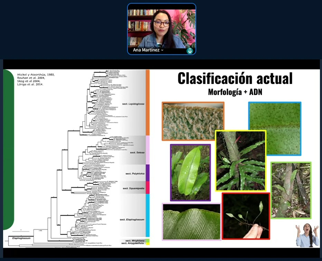Click the orange-bordered fern scales photo
Screen dimensions: 322x261
tap(193, 121)
